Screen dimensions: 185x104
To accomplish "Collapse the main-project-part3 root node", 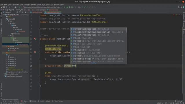I will tap(3, 15).
